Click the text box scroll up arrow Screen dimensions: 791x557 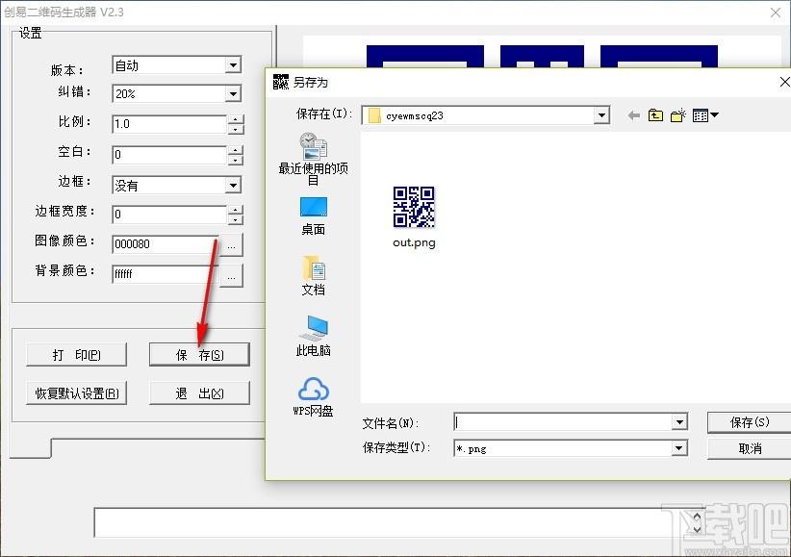697,517
